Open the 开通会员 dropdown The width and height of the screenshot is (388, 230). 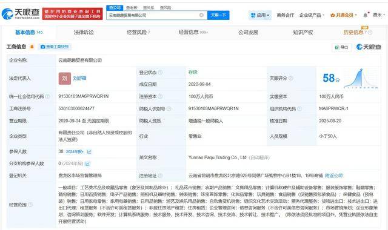pyautogui.click(x=344, y=15)
